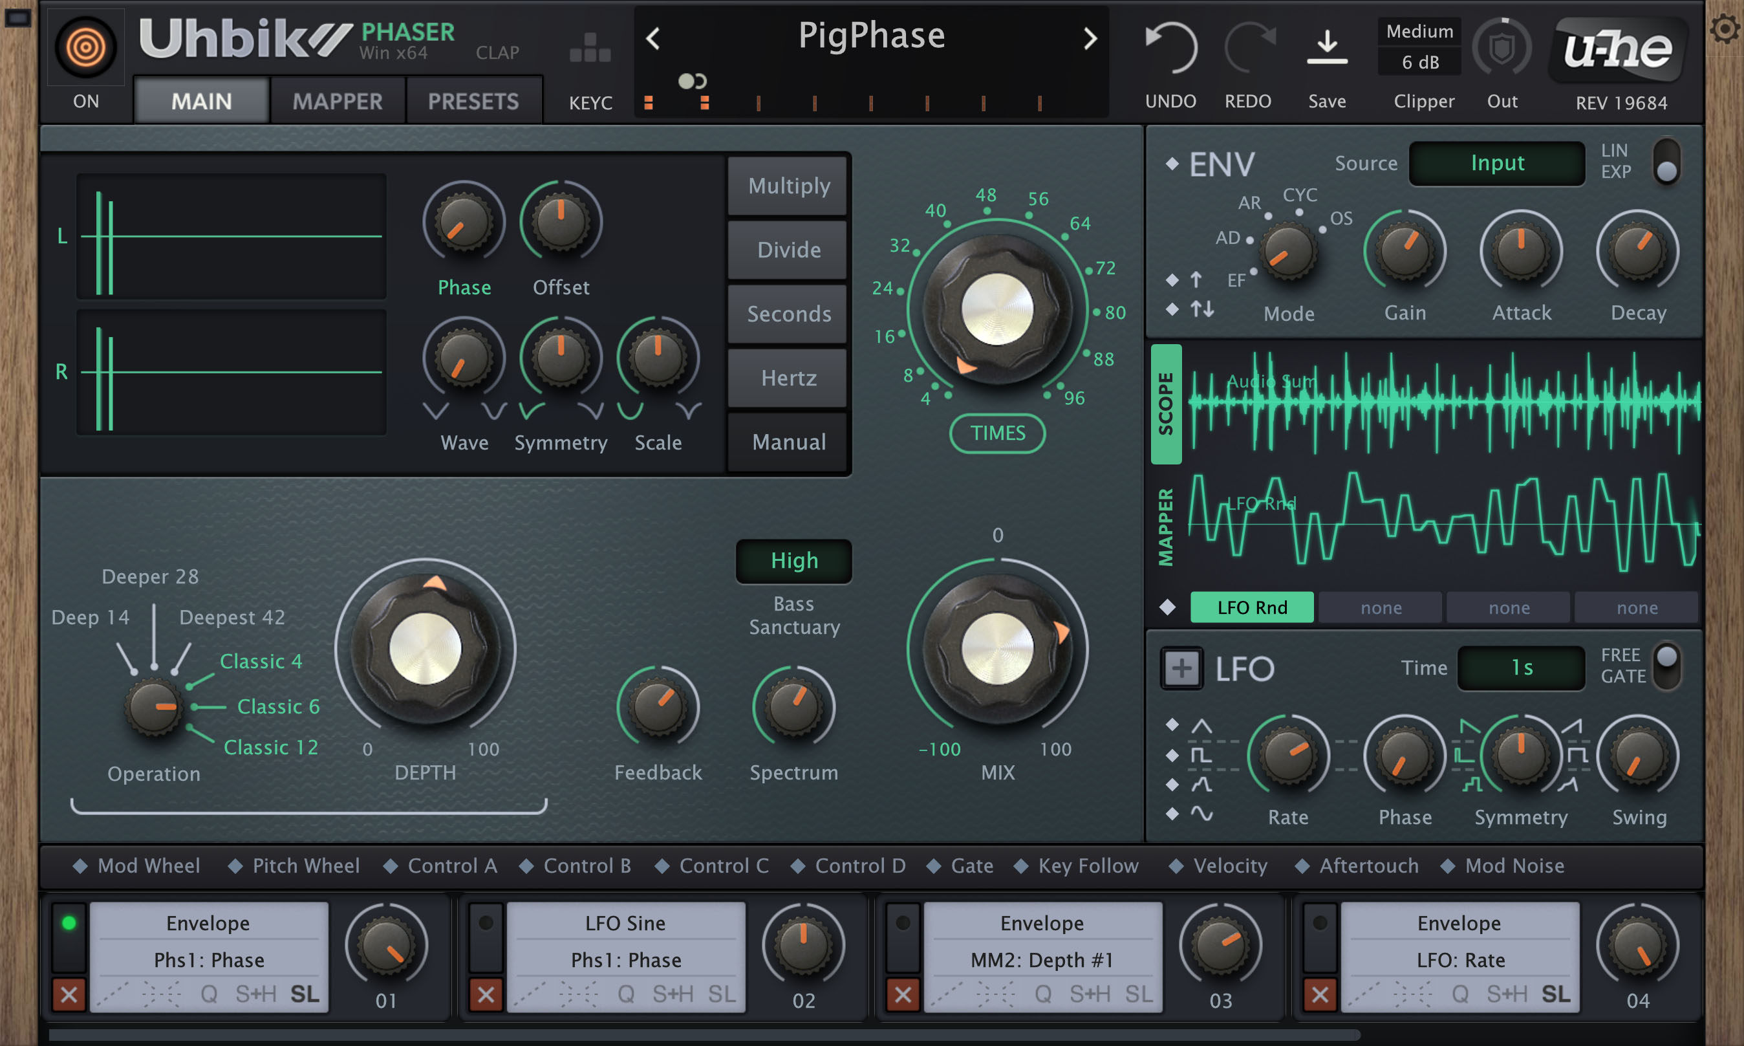This screenshot has width=1744, height=1046.
Task: Click the Save preset download icon
Action: [x=1327, y=47]
